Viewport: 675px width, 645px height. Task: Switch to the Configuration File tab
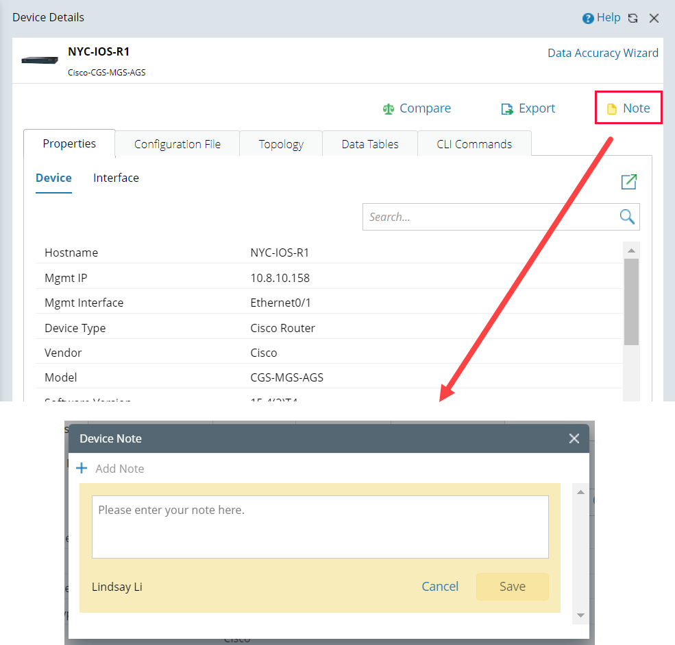pos(177,143)
